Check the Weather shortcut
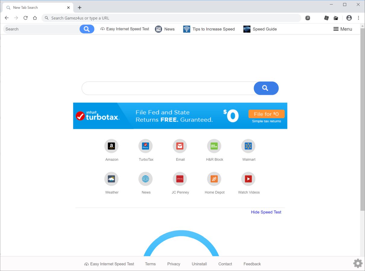This screenshot has width=365, height=271. (x=111, y=179)
